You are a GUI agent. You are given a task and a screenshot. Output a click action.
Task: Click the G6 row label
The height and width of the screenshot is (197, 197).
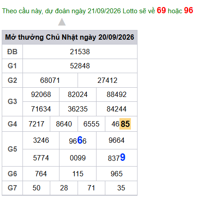(12, 174)
